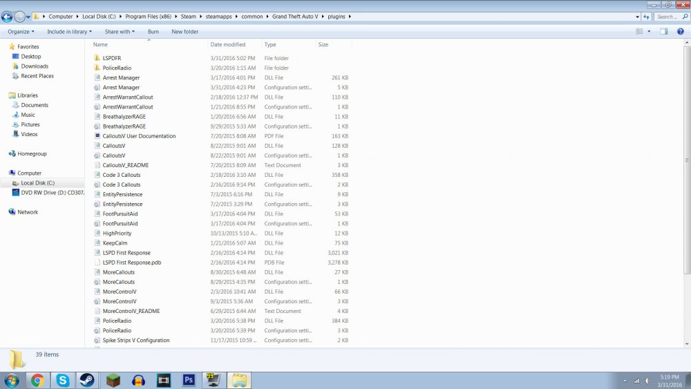This screenshot has width=691, height=389.
Task: Select the PoliceRadio folder icon
Action: pos(97,68)
